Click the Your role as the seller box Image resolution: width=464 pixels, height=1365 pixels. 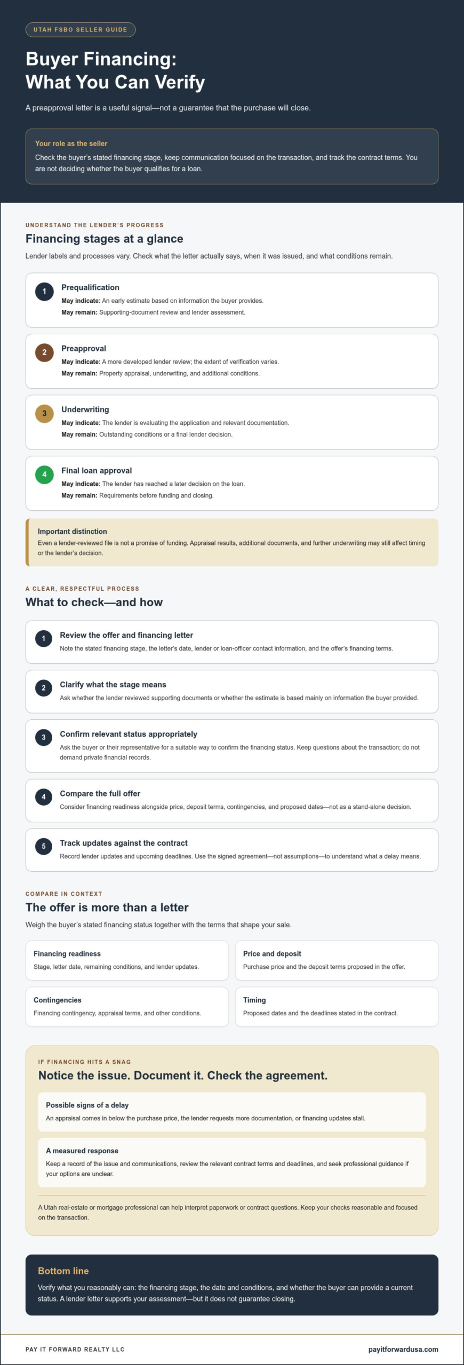232,156
